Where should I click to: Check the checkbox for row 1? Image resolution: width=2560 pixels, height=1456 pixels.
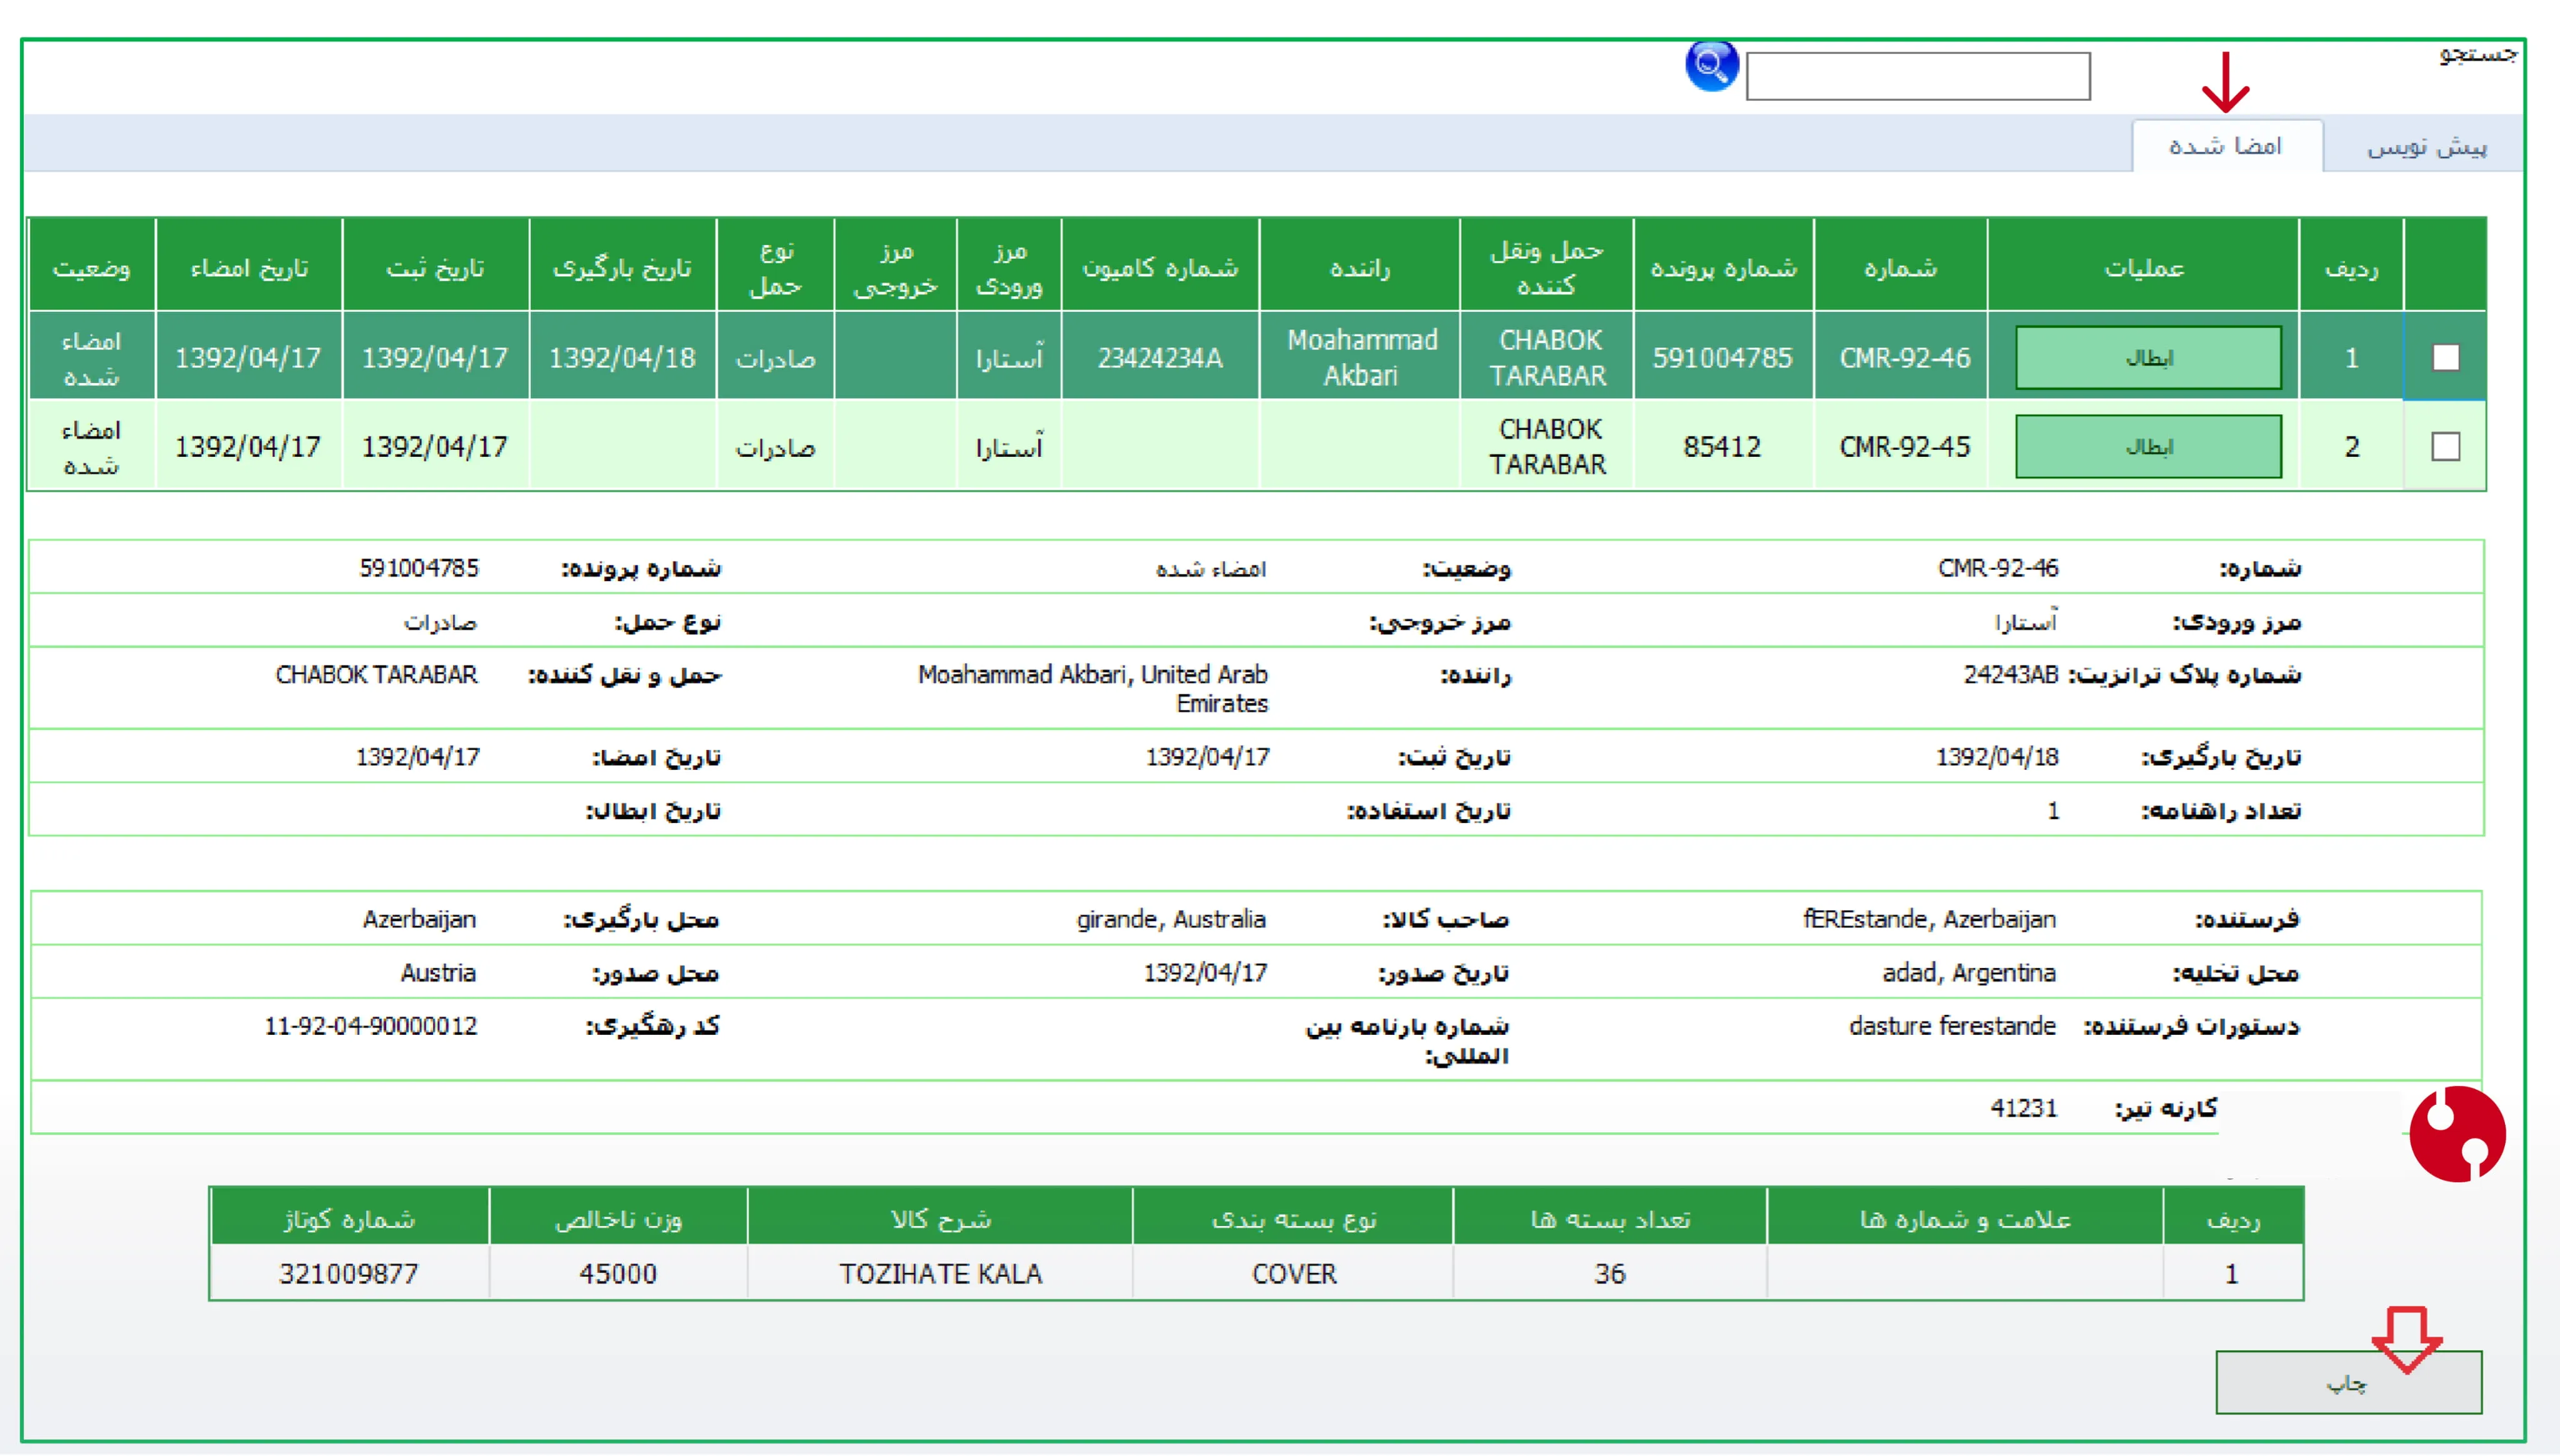coord(2445,357)
